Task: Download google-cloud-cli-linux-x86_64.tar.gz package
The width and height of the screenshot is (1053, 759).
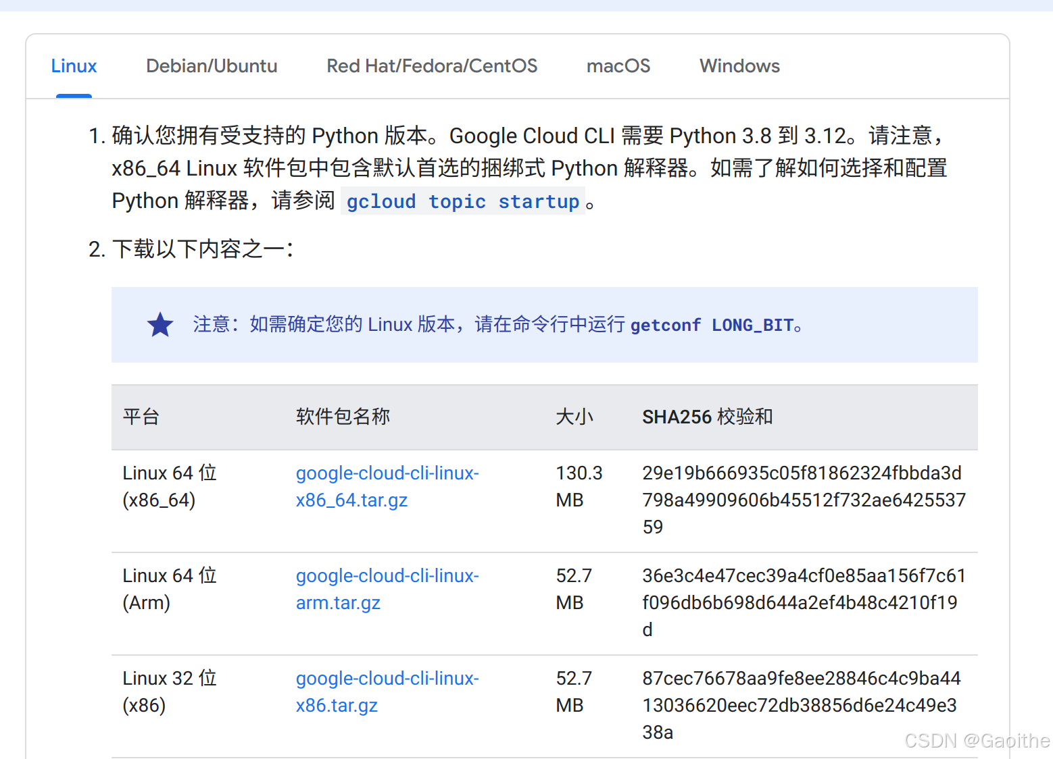Action: click(x=387, y=486)
